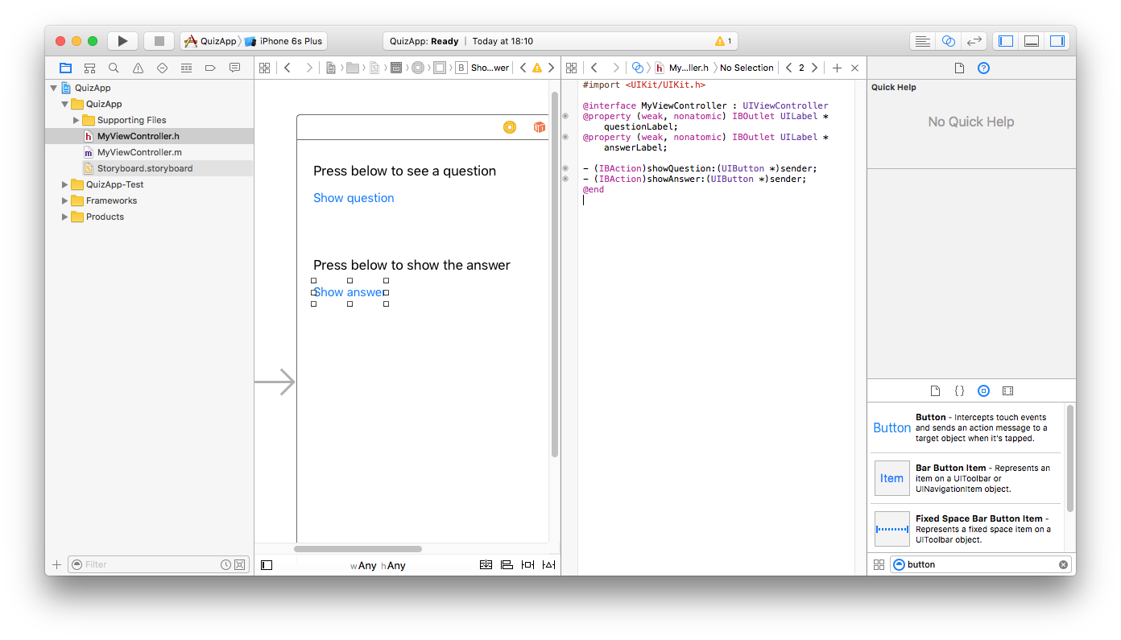1121x640 pixels.
Task: Open the Test navigator diamond icon
Action: point(162,68)
